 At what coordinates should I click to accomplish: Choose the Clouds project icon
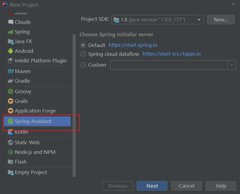[x=11, y=22]
